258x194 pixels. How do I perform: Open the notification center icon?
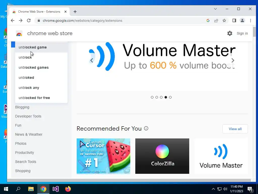click(x=250, y=189)
